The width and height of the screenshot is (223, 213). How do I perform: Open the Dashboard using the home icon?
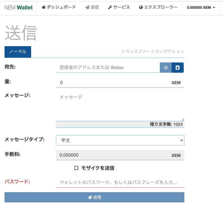(44, 8)
